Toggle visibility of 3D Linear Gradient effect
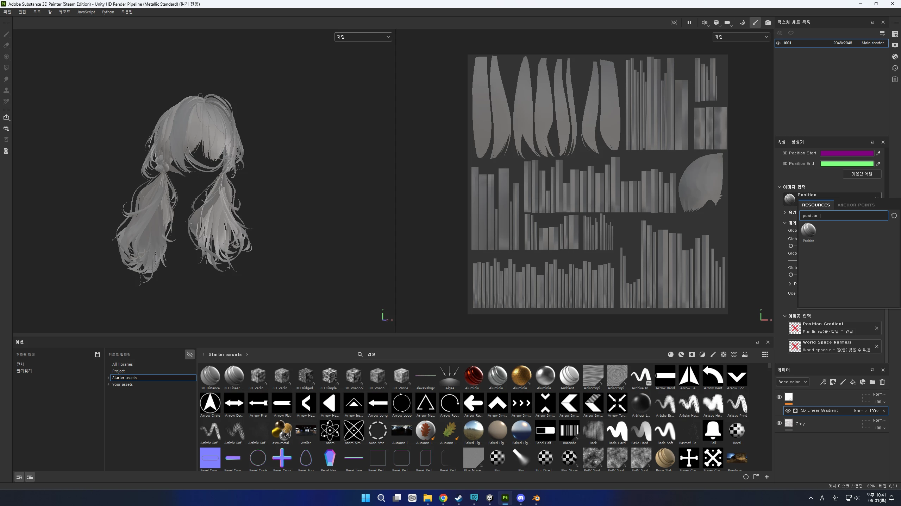This screenshot has width=901, height=506. (x=788, y=411)
